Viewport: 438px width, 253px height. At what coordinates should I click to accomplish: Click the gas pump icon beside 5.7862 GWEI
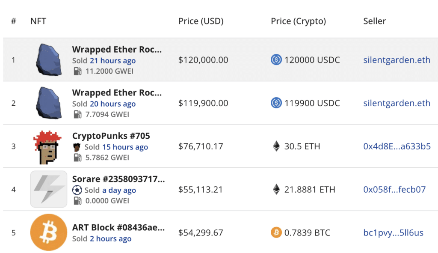(x=77, y=158)
